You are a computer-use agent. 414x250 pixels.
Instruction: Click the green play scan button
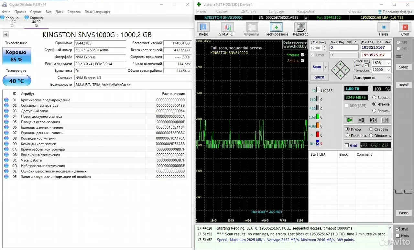(x=350, y=120)
